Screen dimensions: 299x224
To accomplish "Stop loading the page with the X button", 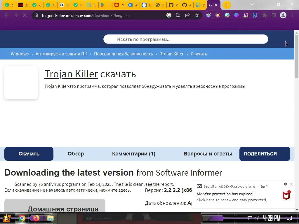I will pyautogui.click(x=25, y=15).
